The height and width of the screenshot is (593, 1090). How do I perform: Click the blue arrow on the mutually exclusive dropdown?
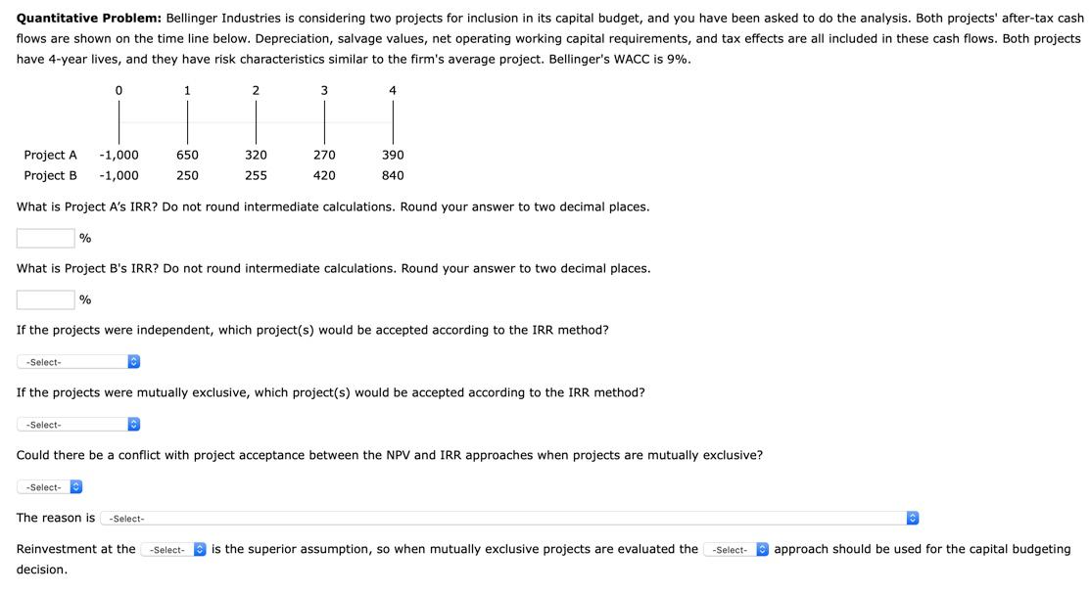[x=133, y=424]
